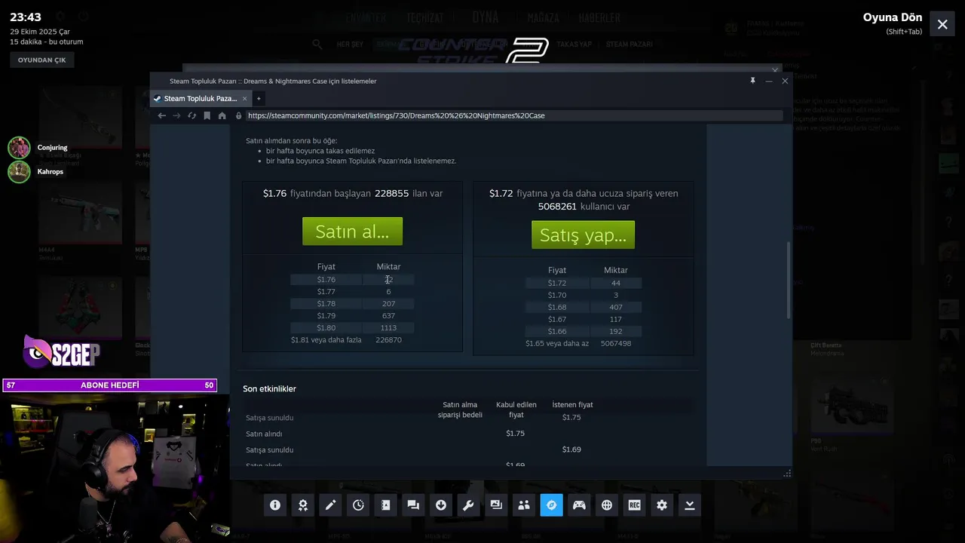The height and width of the screenshot is (543, 965).
Task: Click the $1.72 buy order price
Action: tap(557, 284)
